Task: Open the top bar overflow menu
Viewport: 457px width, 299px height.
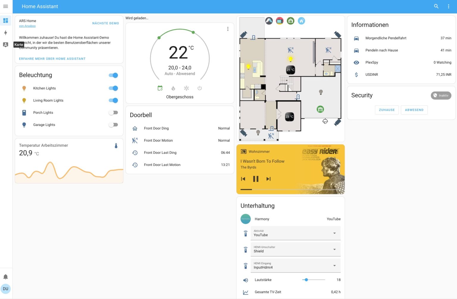Action: click(x=448, y=6)
